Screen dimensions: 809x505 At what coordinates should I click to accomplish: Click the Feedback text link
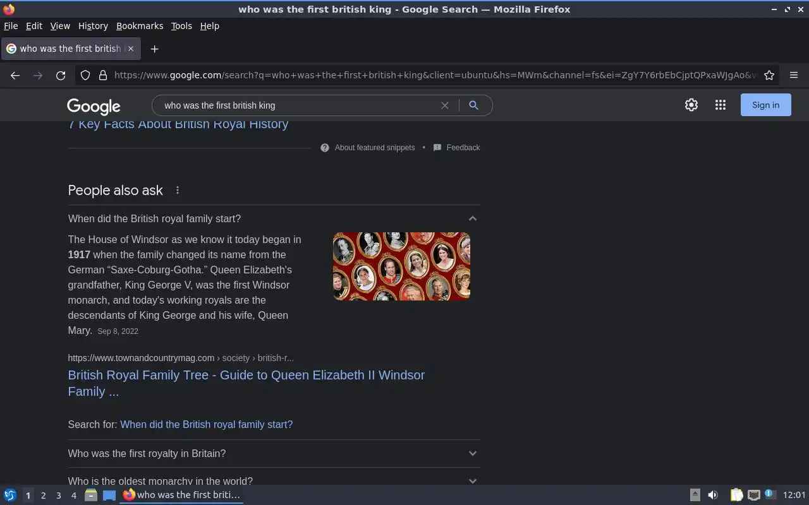click(x=463, y=148)
